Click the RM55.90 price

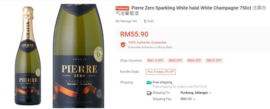pos(134,34)
